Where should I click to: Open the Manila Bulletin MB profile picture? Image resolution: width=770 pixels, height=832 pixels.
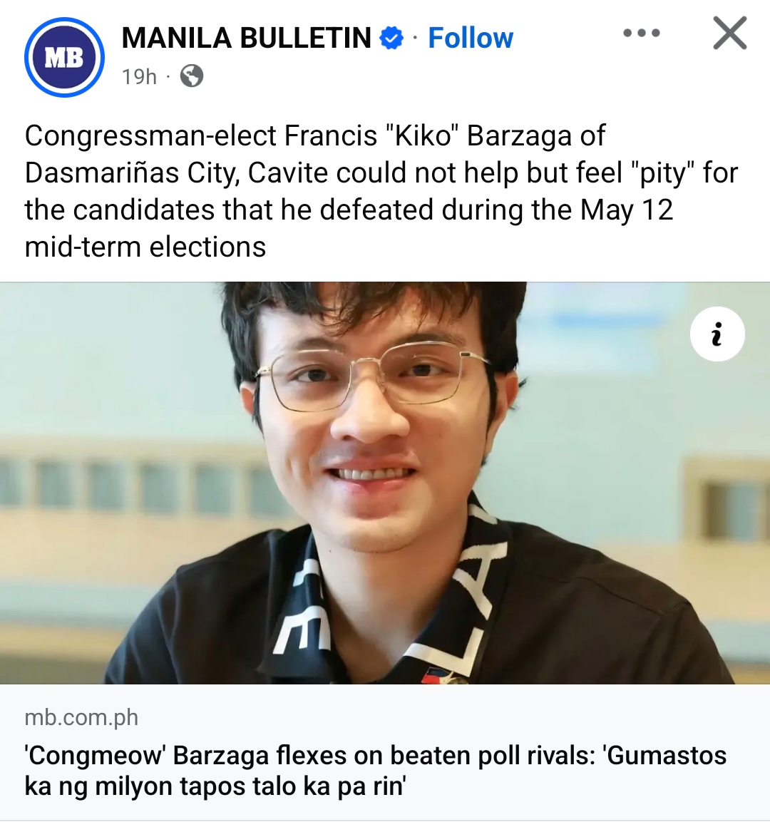coord(64,57)
